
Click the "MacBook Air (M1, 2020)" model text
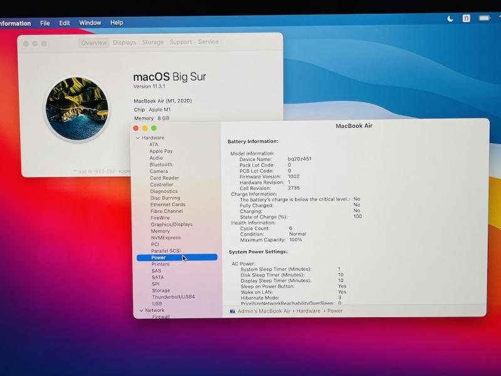pyautogui.click(x=163, y=101)
